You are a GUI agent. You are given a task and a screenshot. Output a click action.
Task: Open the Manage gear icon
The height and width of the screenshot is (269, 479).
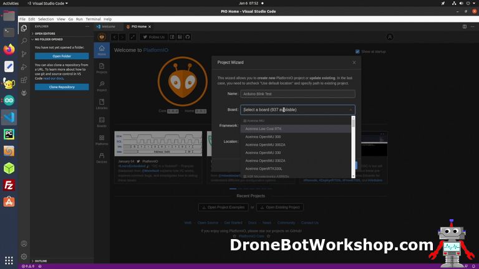click(24, 257)
